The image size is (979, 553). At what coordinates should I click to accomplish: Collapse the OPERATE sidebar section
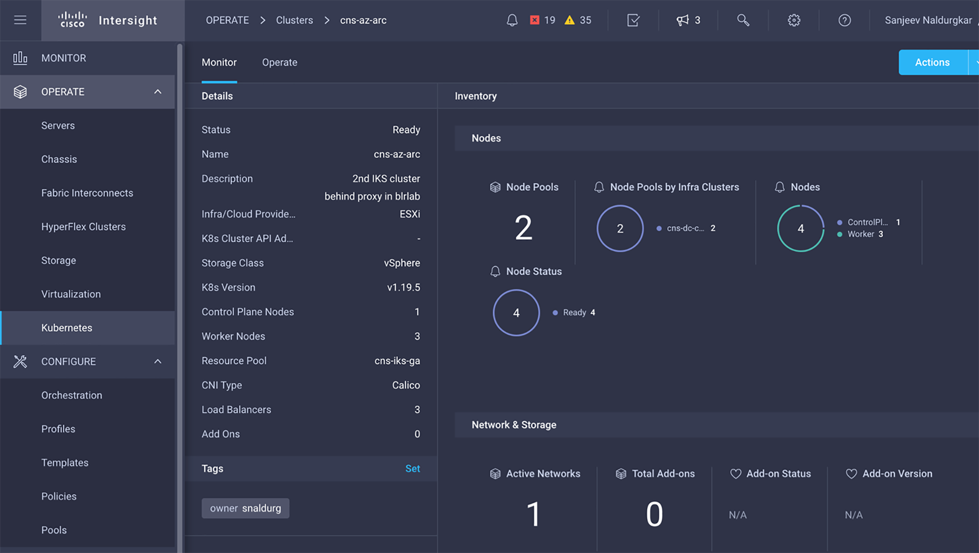158,92
